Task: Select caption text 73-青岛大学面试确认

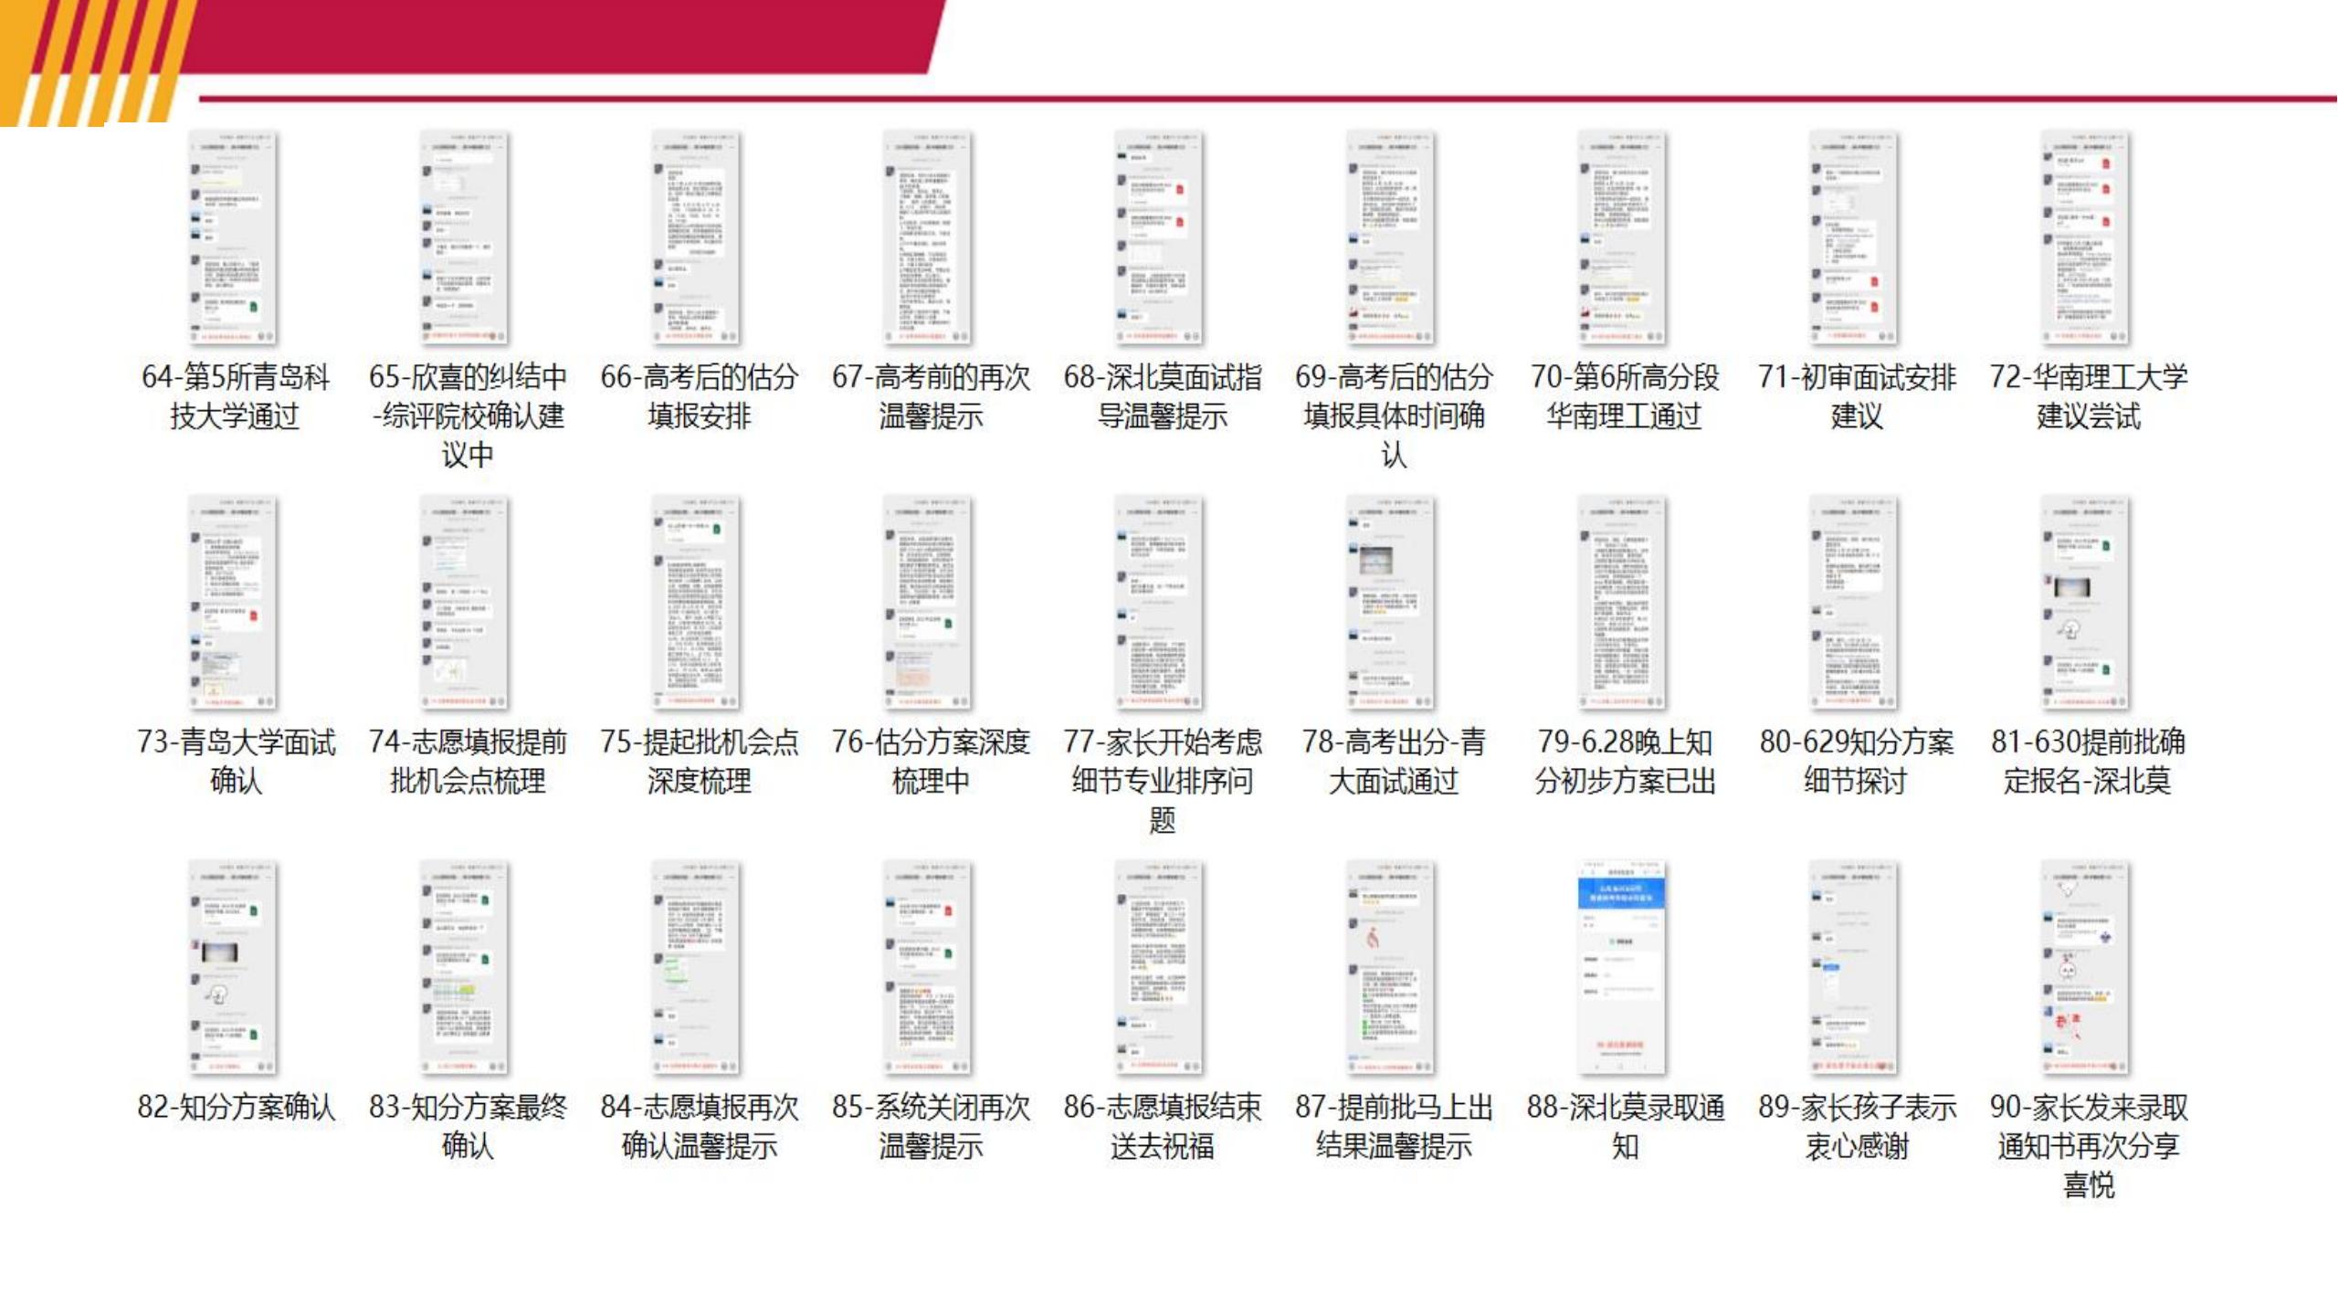Action: 236,762
